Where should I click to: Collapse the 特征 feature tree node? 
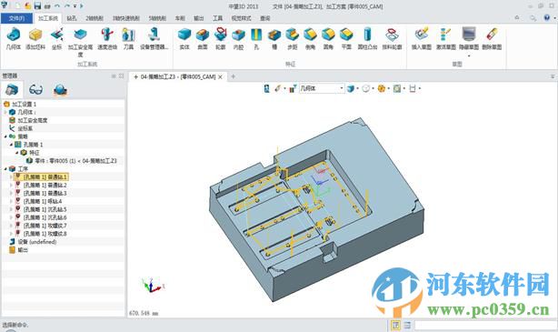point(17,153)
